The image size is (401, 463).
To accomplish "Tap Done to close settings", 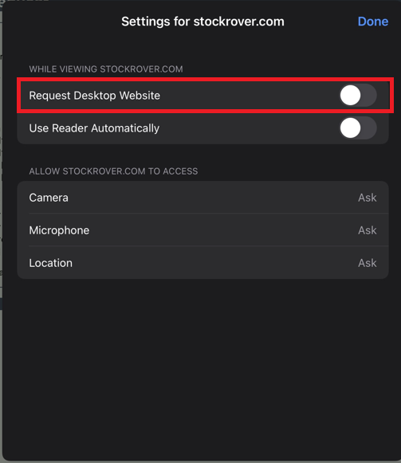I will coord(373,22).
